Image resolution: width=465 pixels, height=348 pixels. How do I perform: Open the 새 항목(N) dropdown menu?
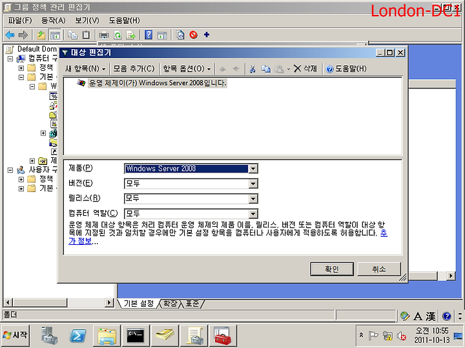pos(85,69)
